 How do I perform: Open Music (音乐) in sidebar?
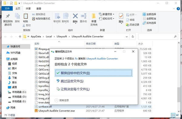(12, 83)
